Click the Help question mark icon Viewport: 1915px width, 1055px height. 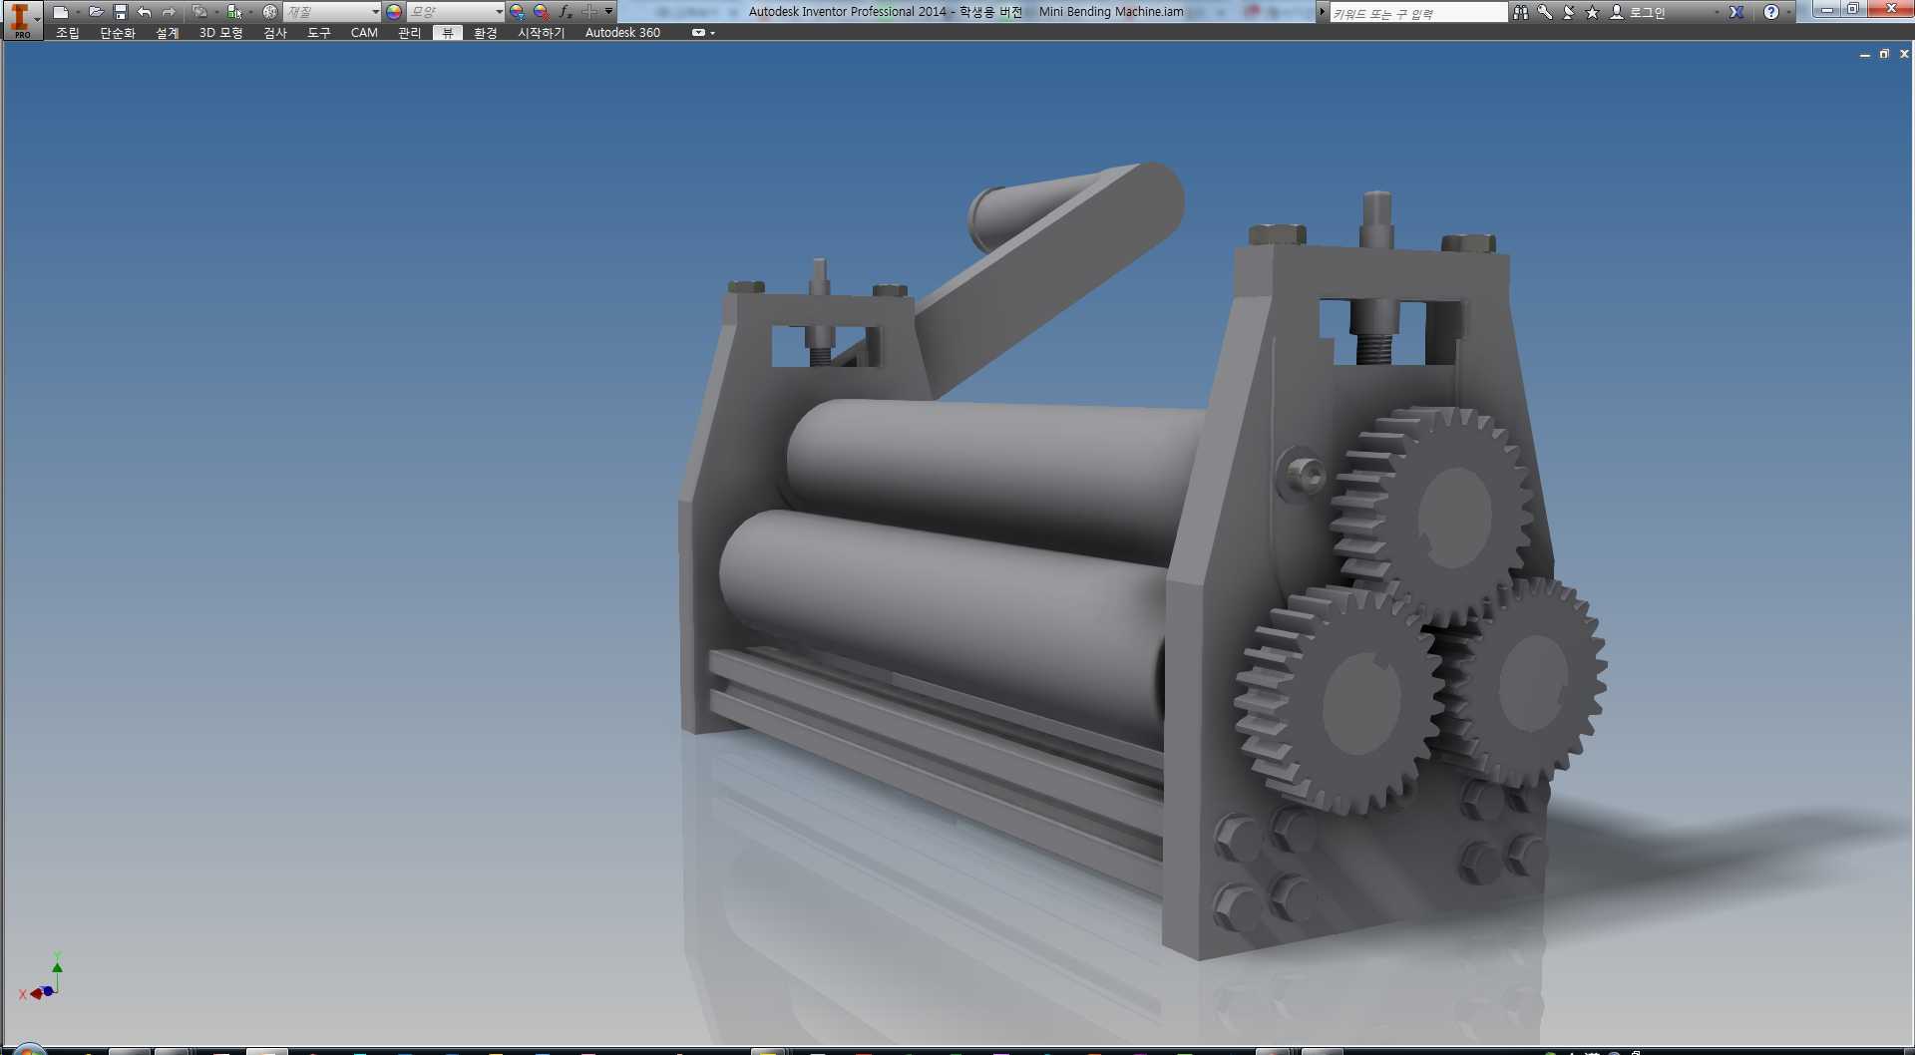coord(1770,12)
